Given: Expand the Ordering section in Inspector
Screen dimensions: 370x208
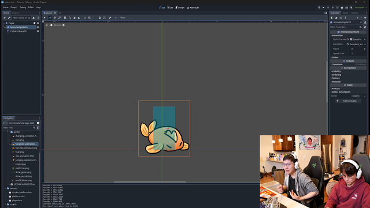Looking at the screenshot, I should (348, 75).
